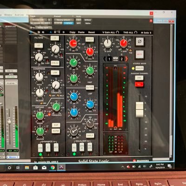Open Mail app from taskbar
The width and height of the screenshot is (186, 186).
[44, 167]
